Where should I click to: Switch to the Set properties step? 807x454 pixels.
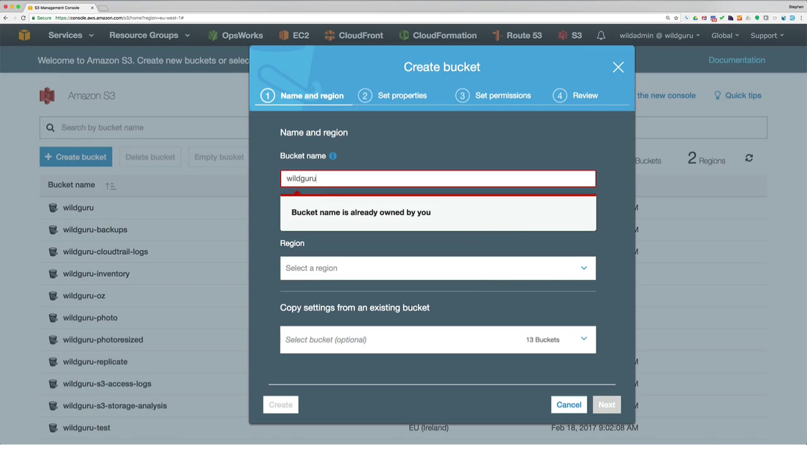click(x=392, y=95)
